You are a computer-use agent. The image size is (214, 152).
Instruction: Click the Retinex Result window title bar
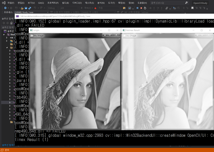coord(168,30)
